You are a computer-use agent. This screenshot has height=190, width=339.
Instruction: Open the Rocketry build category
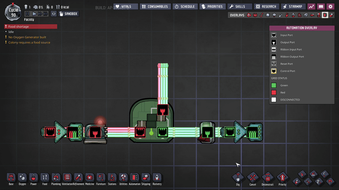(x=157, y=177)
